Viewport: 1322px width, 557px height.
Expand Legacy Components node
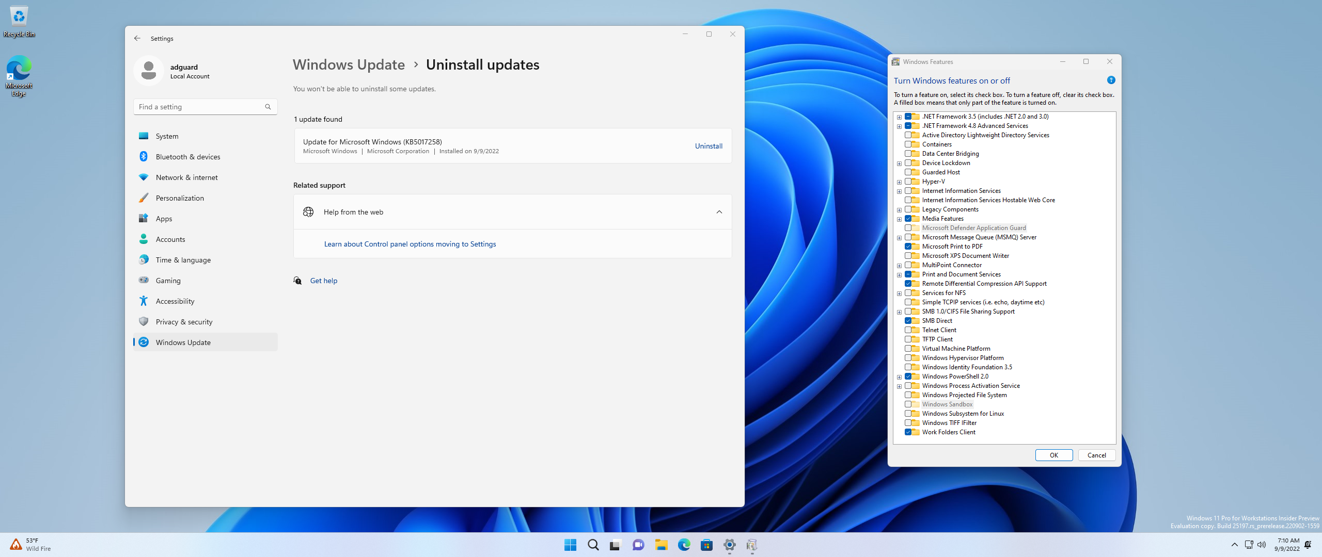click(x=899, y=210)
